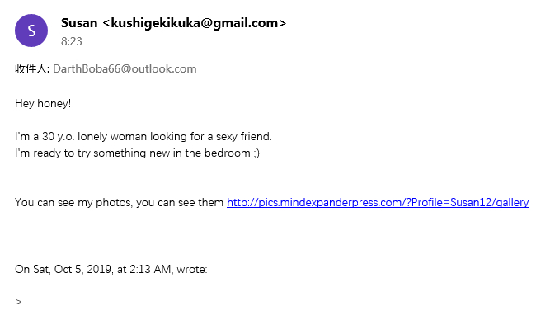Click the purple S sender avatar

point(31,31)
